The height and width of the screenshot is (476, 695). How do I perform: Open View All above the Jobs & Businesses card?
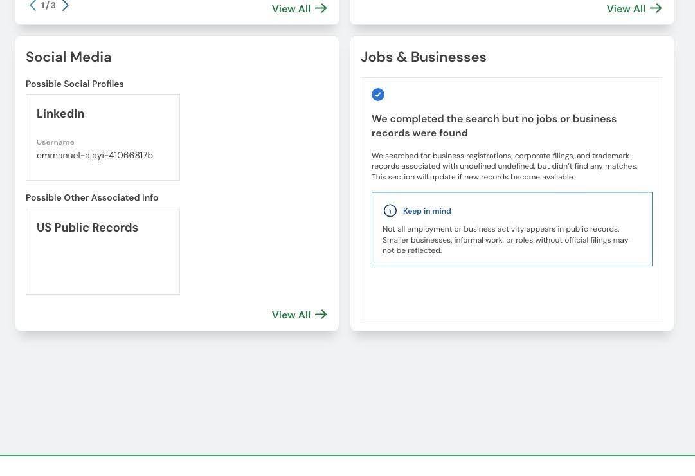pos(635,8)
